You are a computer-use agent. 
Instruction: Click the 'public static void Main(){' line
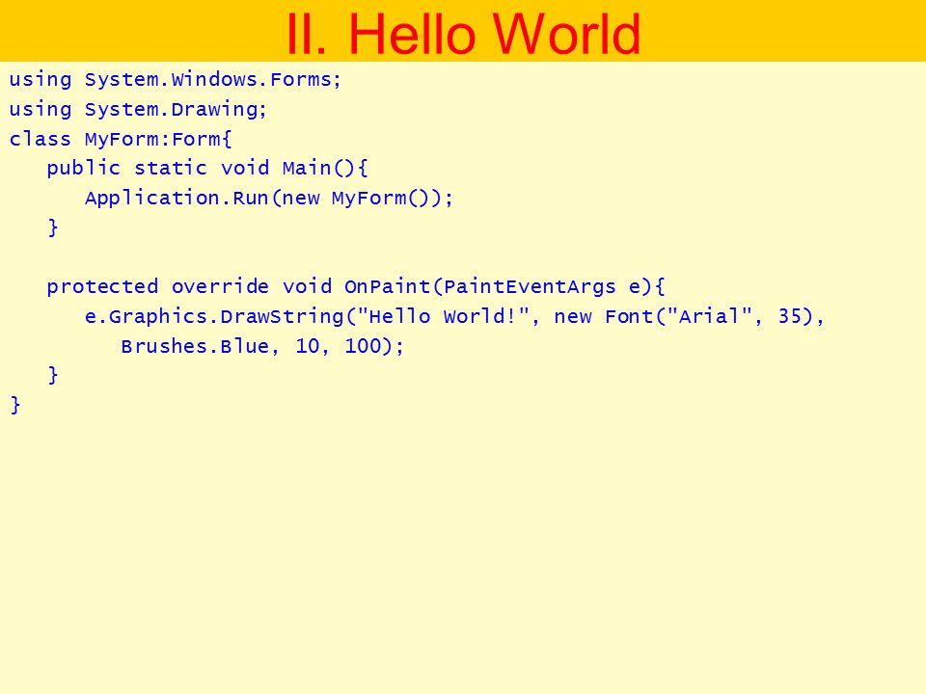click(207, 168)
